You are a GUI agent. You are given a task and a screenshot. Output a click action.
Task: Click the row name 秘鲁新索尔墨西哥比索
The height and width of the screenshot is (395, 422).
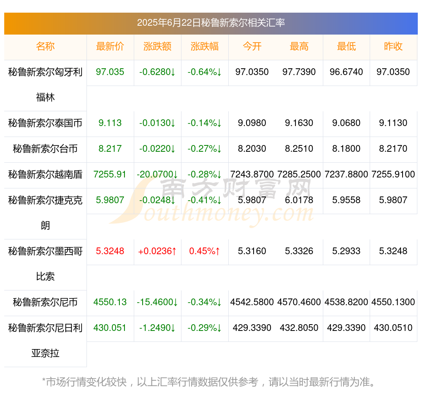pos(45,264)
